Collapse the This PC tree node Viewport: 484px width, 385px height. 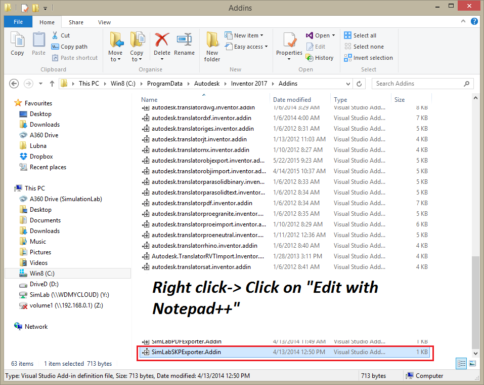[x=14, y=188]
